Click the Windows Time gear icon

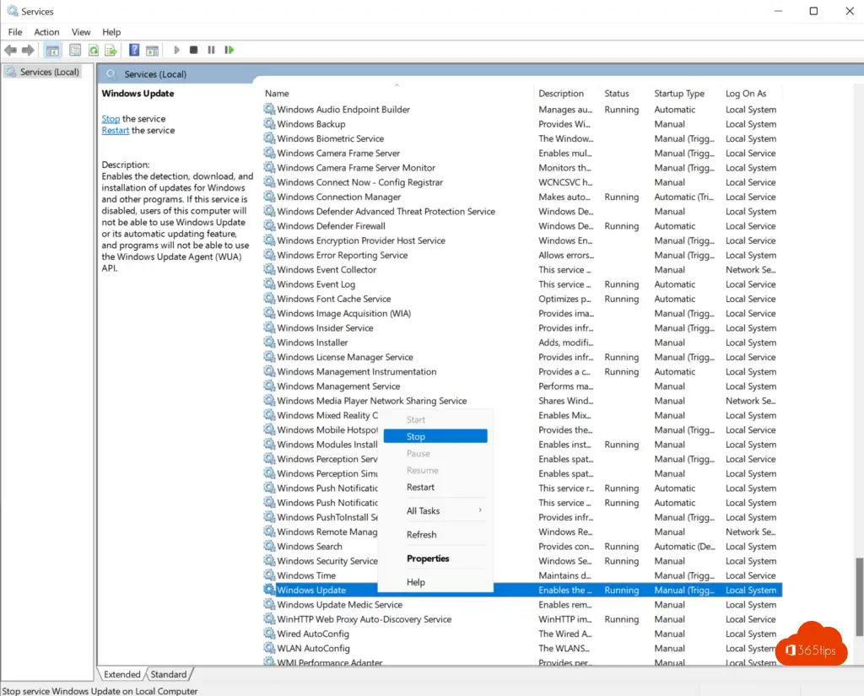[269, 575]
